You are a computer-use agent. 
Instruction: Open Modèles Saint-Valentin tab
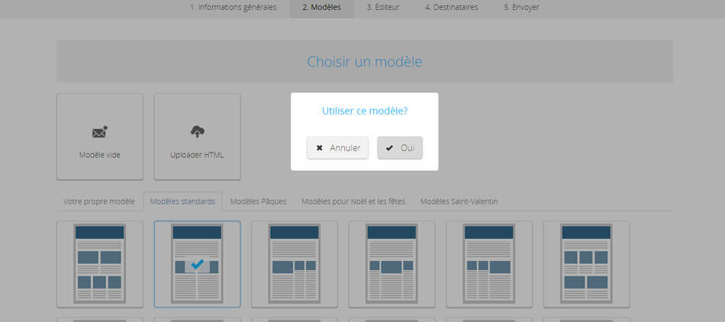(459, 202)
